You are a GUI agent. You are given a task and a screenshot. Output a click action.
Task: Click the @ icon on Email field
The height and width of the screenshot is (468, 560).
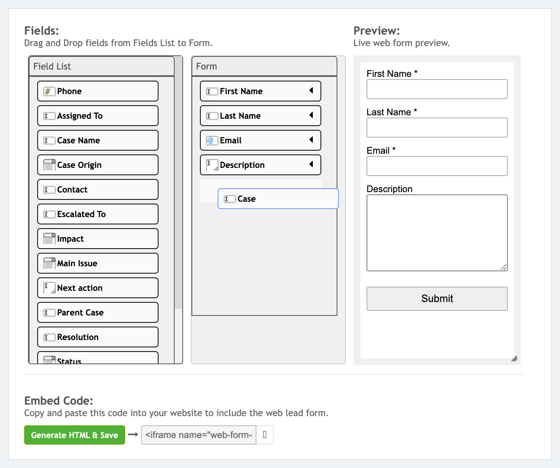click(211, 141)
